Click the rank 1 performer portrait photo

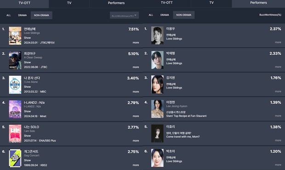click(x=157, y=35)
